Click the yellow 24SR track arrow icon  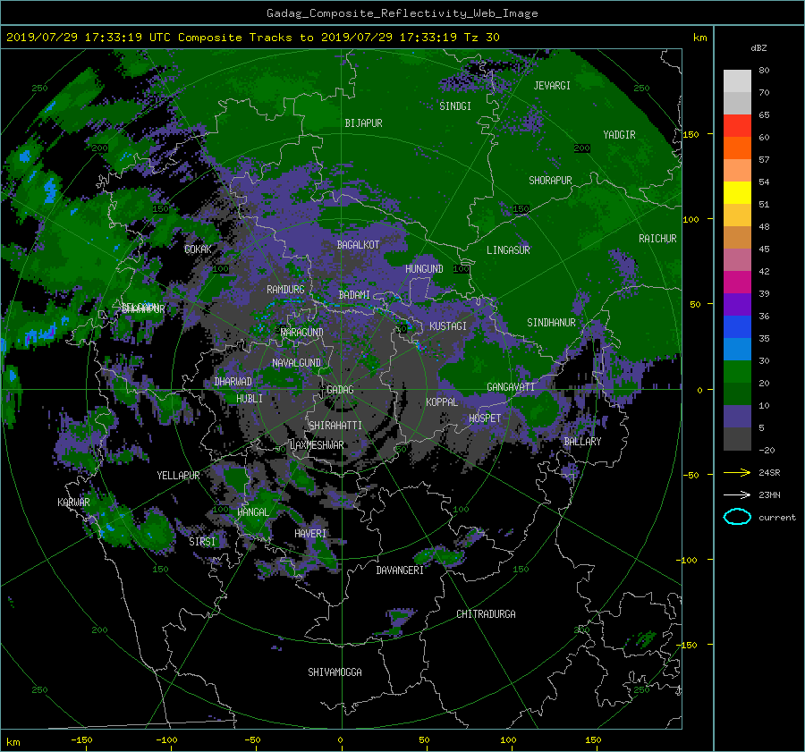pyautogui.click(x=737, y=473)
